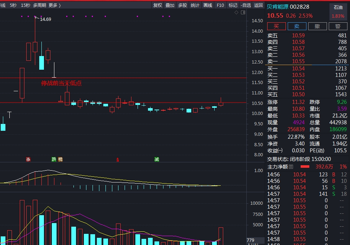350x245 pixels.
Task: Click the stock name 贝肯能源
Action: pyautogui.click(x=278, y=7)
